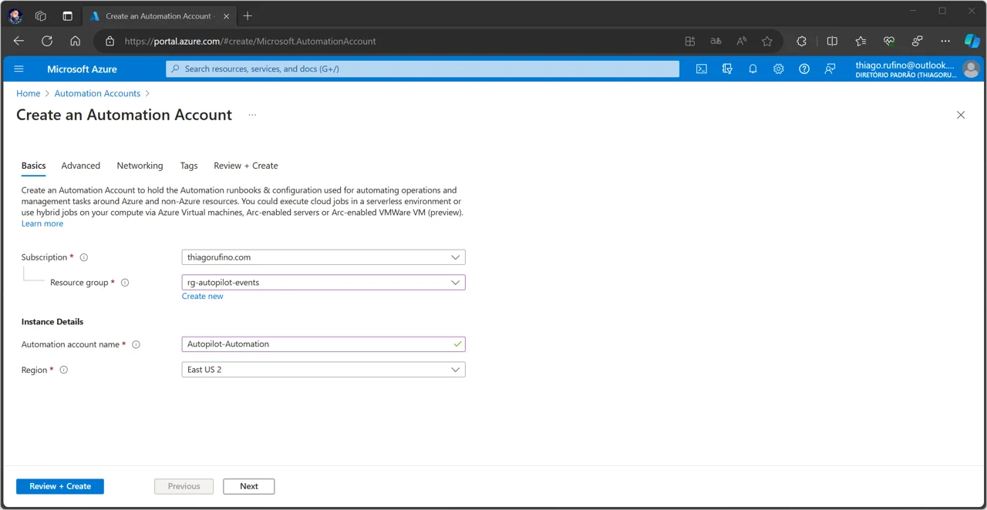Screen dimensions: 987x510
Task: Expand the Region dropdown showing East US 2
Action: tap(323, 370)
